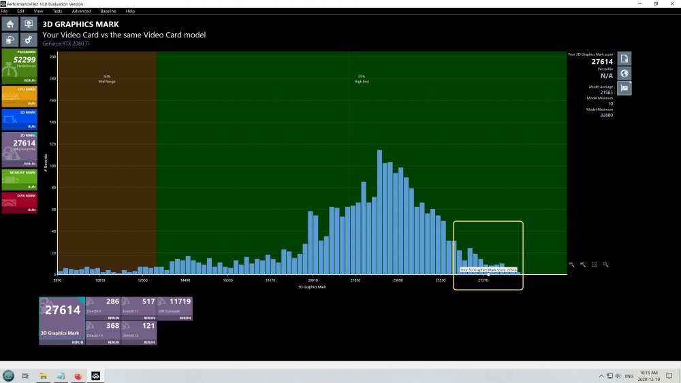Click the upload baseline cloud icon
The height and width of the screenshot is (383, 681).
10,39
